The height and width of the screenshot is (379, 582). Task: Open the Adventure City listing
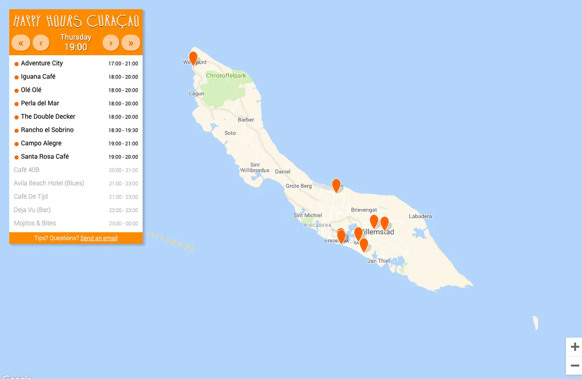click(x=76, y=63)
